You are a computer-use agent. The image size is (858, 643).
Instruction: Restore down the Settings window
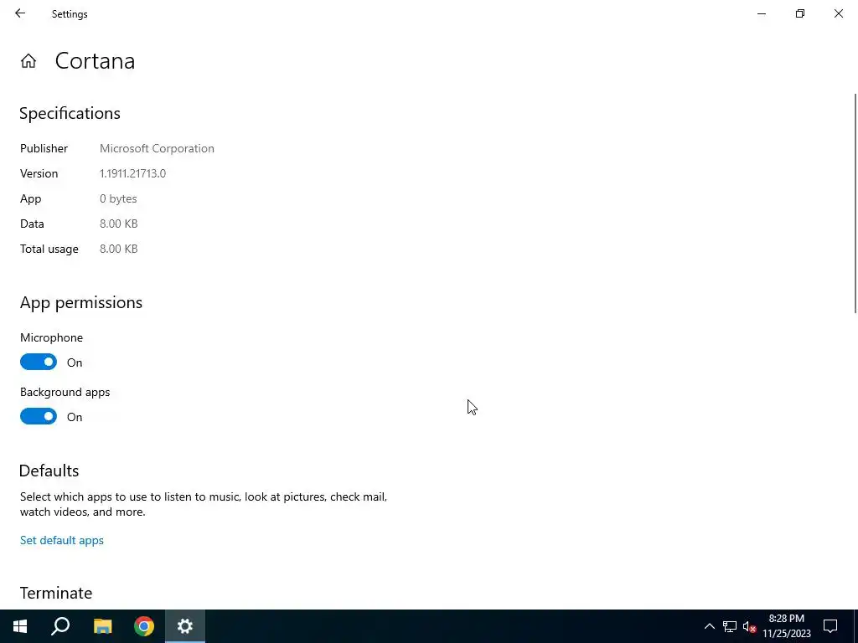click(800, 13)
